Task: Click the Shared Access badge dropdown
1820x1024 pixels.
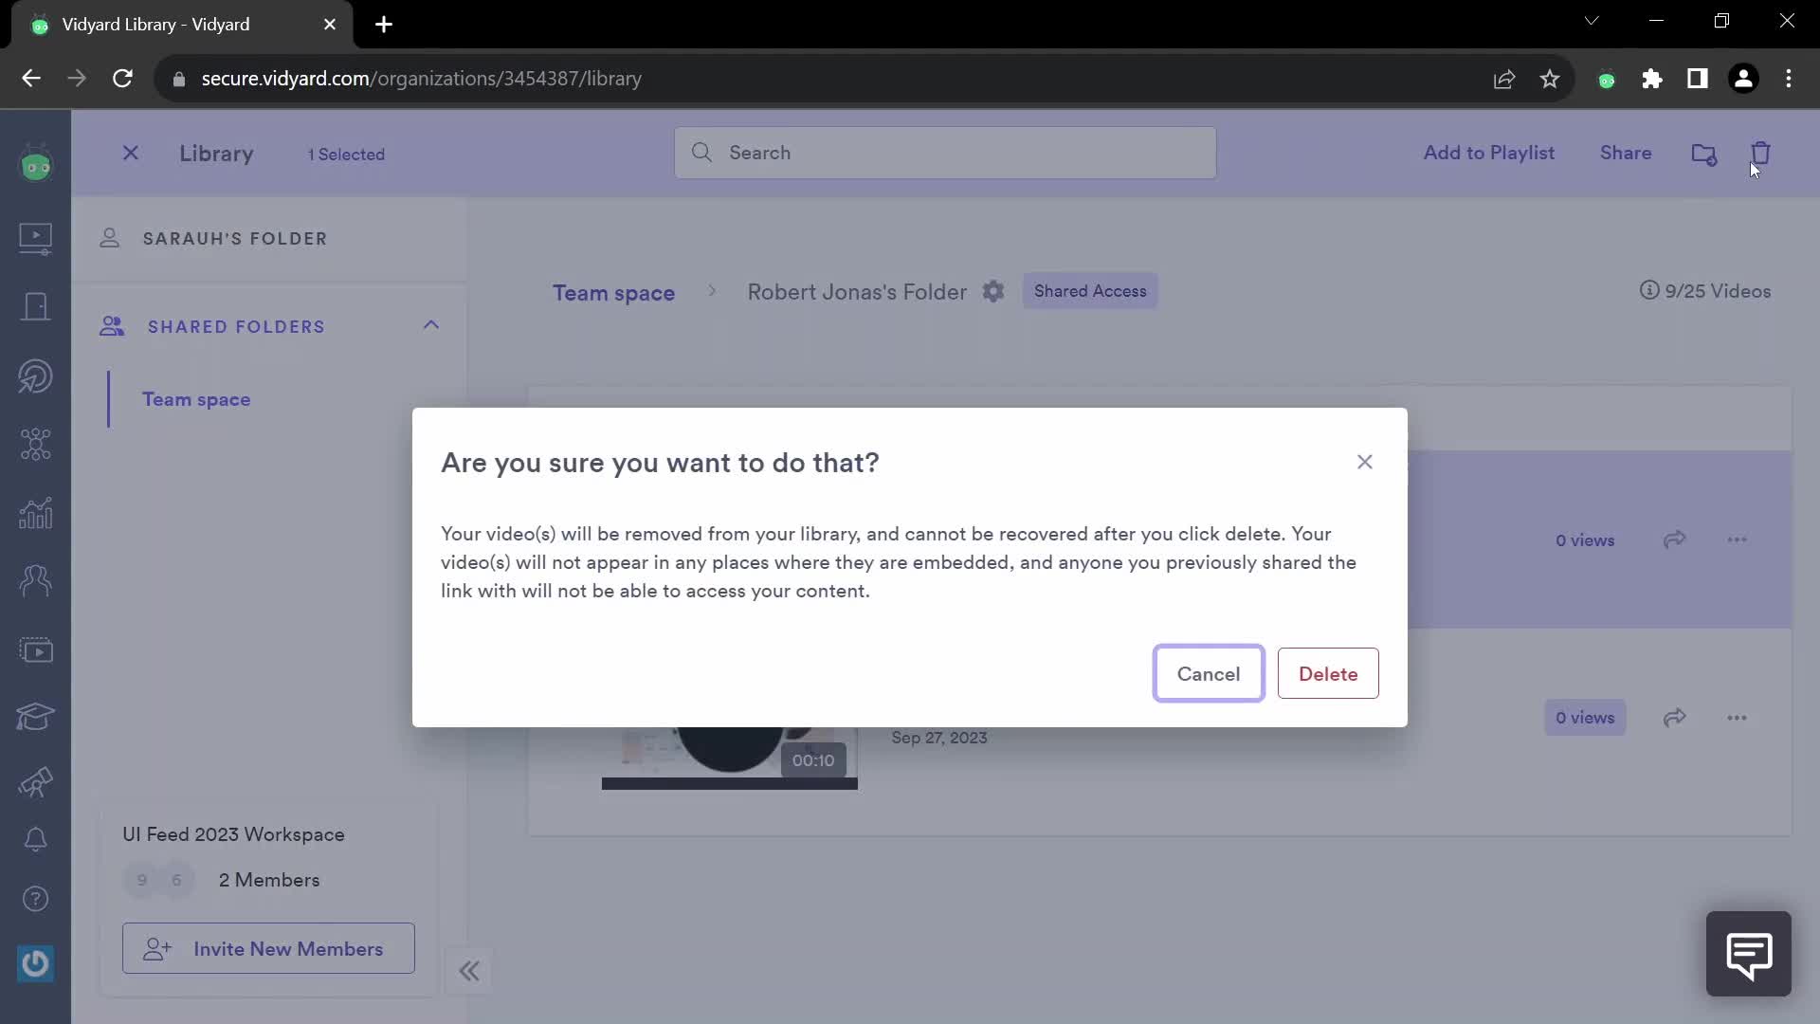Action: (x=1090, y=291)
